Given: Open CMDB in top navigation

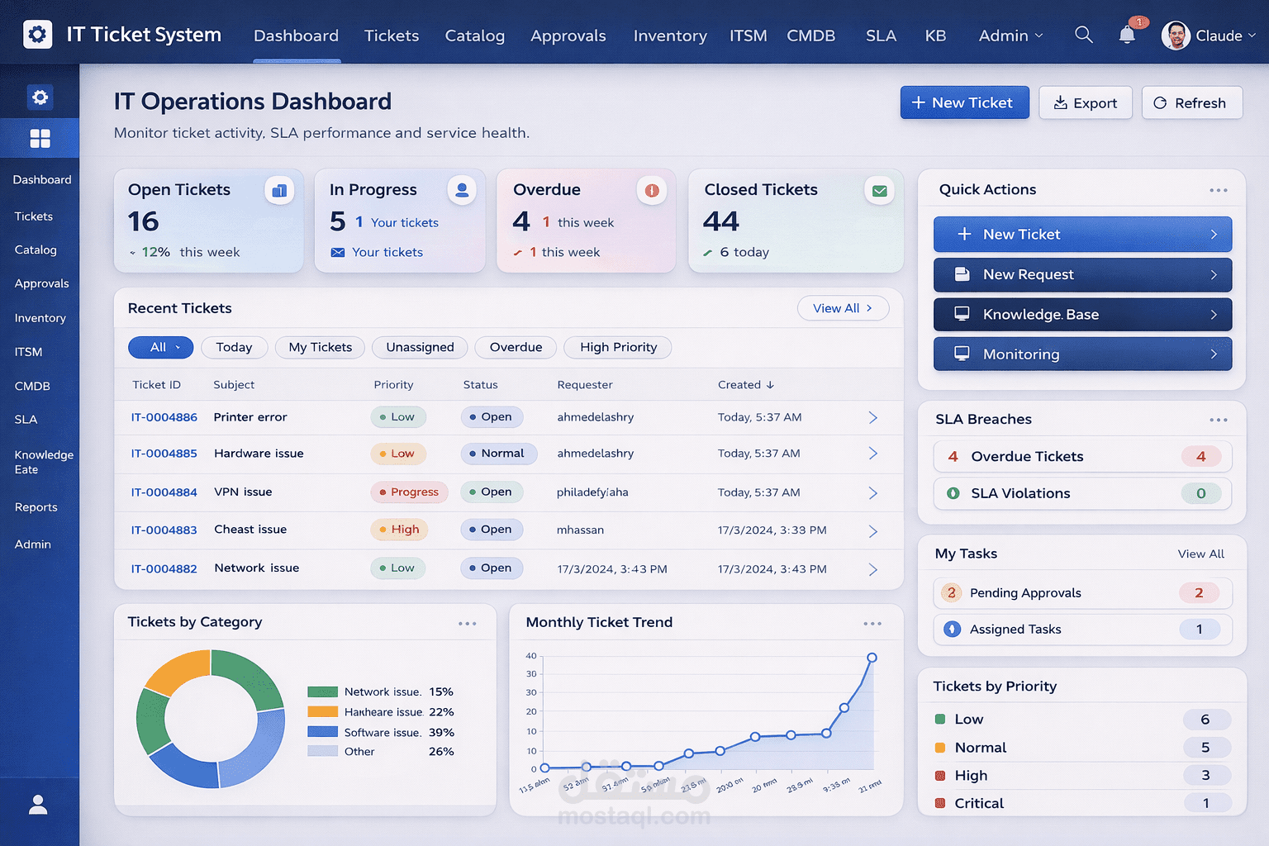Looking at the screenshot, I should coord(810,36).
